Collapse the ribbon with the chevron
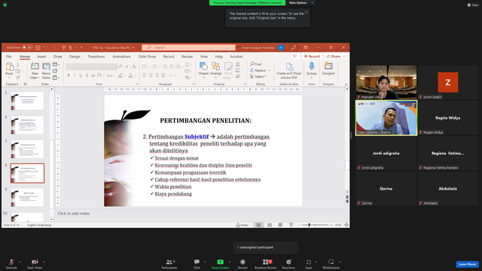Image resolution: width=482 pixels, height=271 pixels. point(346,84)
